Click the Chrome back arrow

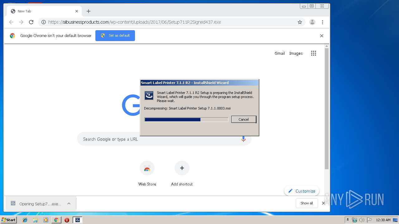(x=11, y=22)
